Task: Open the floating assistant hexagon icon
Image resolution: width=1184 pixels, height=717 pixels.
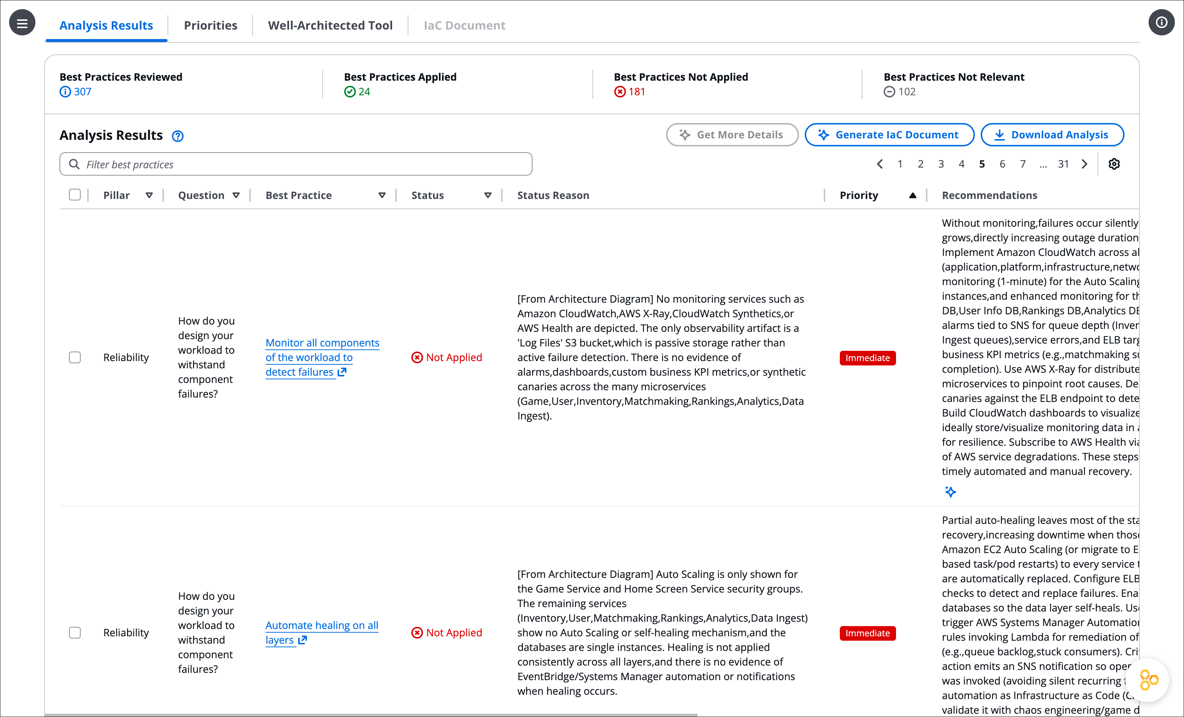Action: [1149, 679]
